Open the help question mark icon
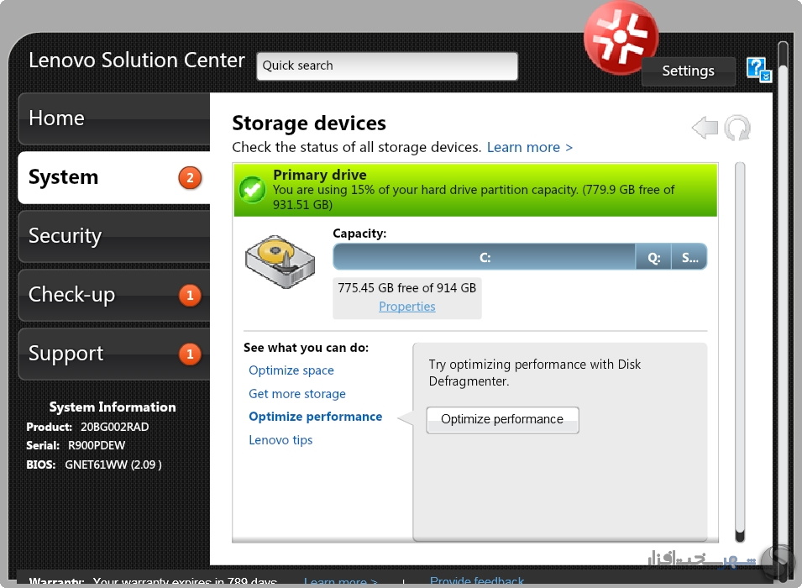The width and height of the screenshot is (802, 588). (x=758, y=70)
